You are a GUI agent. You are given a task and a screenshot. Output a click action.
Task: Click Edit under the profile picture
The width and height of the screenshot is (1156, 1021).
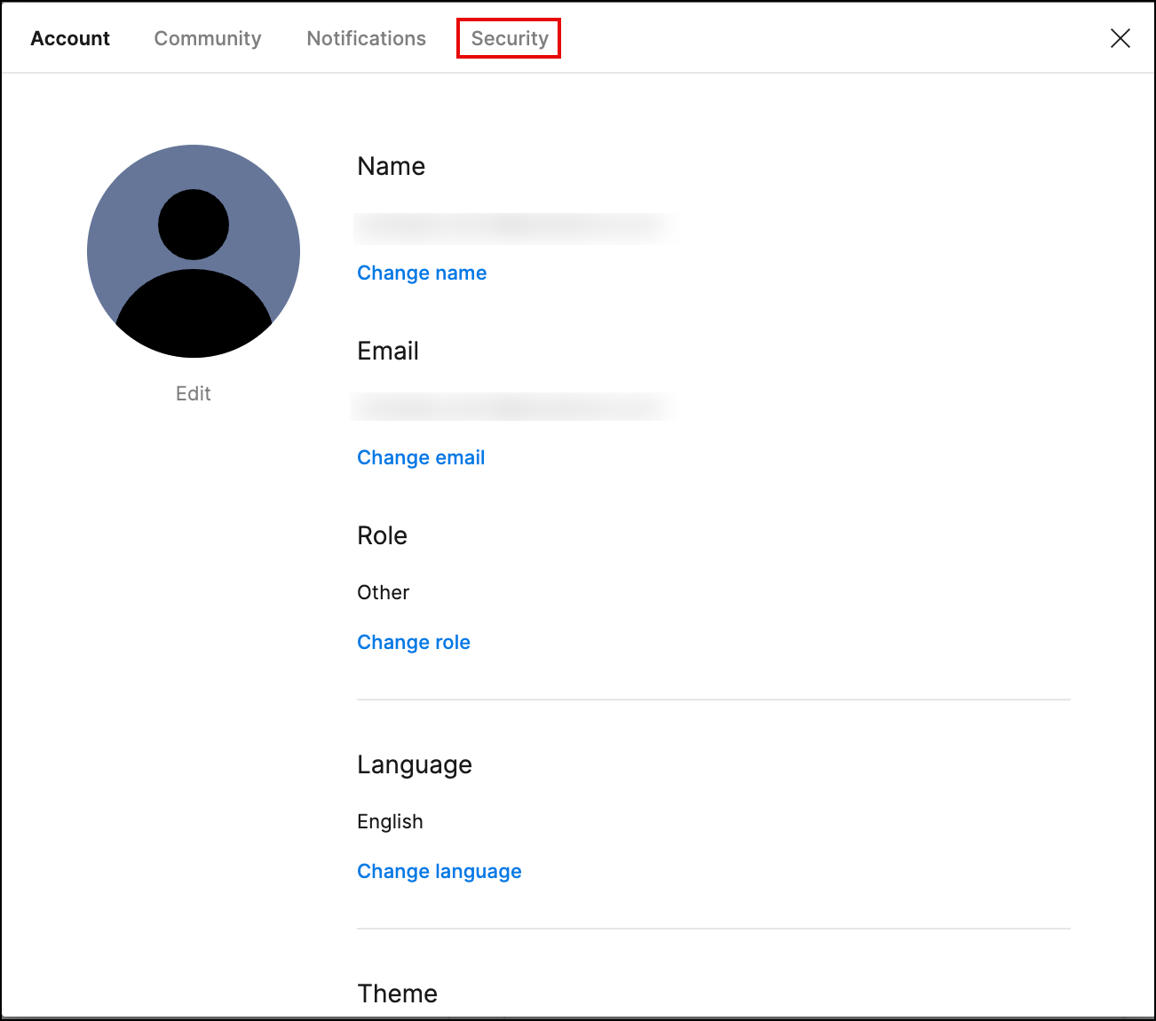(193, 393)
